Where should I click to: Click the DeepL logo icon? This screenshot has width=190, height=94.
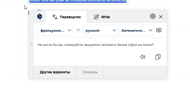(39, 17)
